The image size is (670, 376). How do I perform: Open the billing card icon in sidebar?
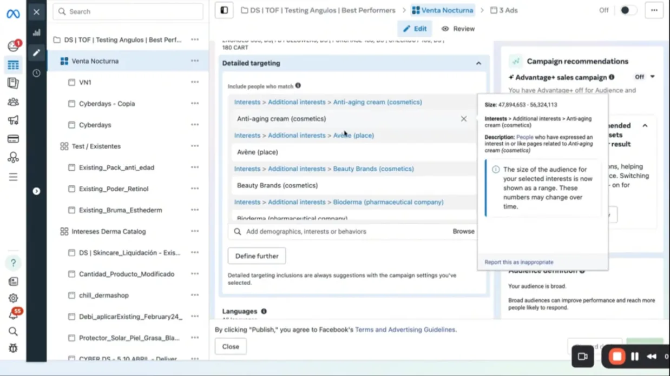[x=13, y=139]
